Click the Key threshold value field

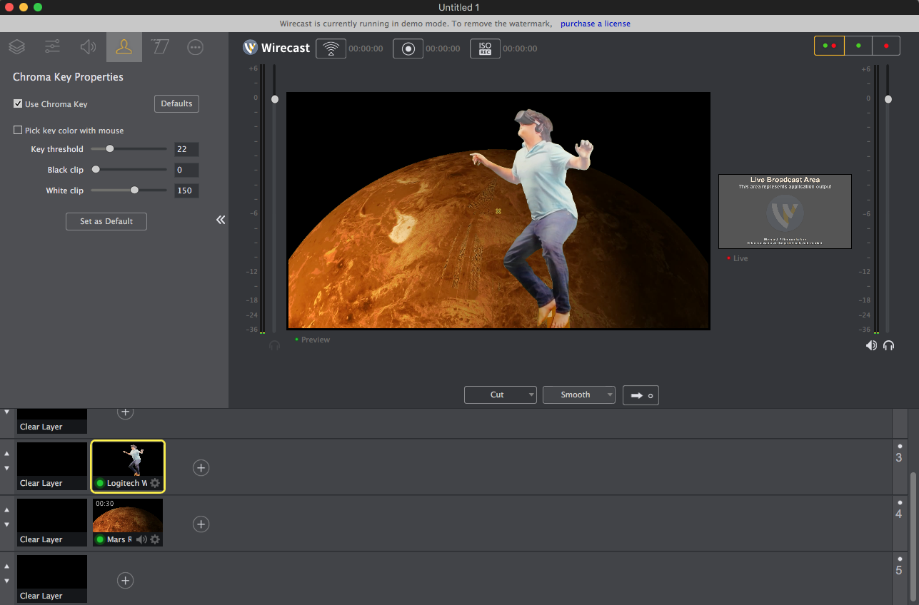tap(186, 149)
